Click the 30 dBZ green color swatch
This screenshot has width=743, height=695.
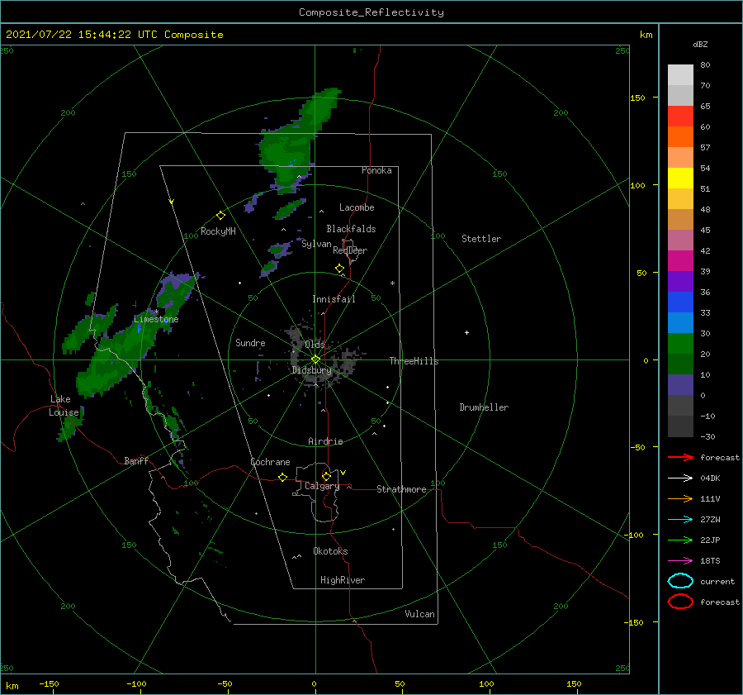point(680,343)
